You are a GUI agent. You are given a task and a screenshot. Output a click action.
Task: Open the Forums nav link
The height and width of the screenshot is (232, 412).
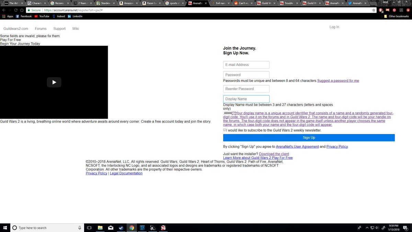(41, 29)
